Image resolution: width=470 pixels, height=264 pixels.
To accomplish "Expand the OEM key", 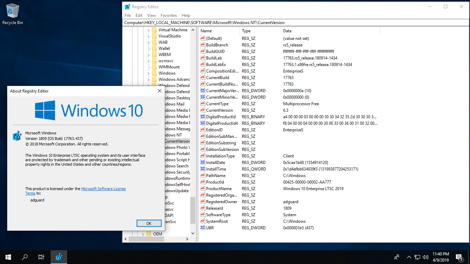I will pos(143,234).
